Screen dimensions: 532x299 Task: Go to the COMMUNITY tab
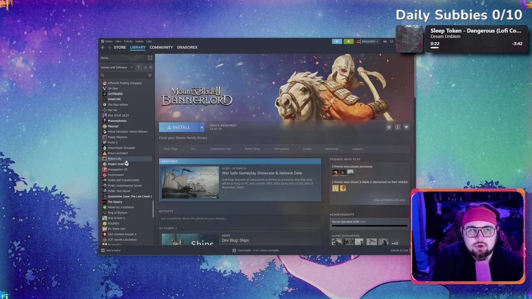[161, 47]
